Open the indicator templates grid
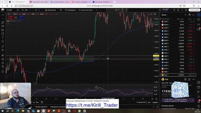This screenshot has height=113, width=201. tap(61, 10)
